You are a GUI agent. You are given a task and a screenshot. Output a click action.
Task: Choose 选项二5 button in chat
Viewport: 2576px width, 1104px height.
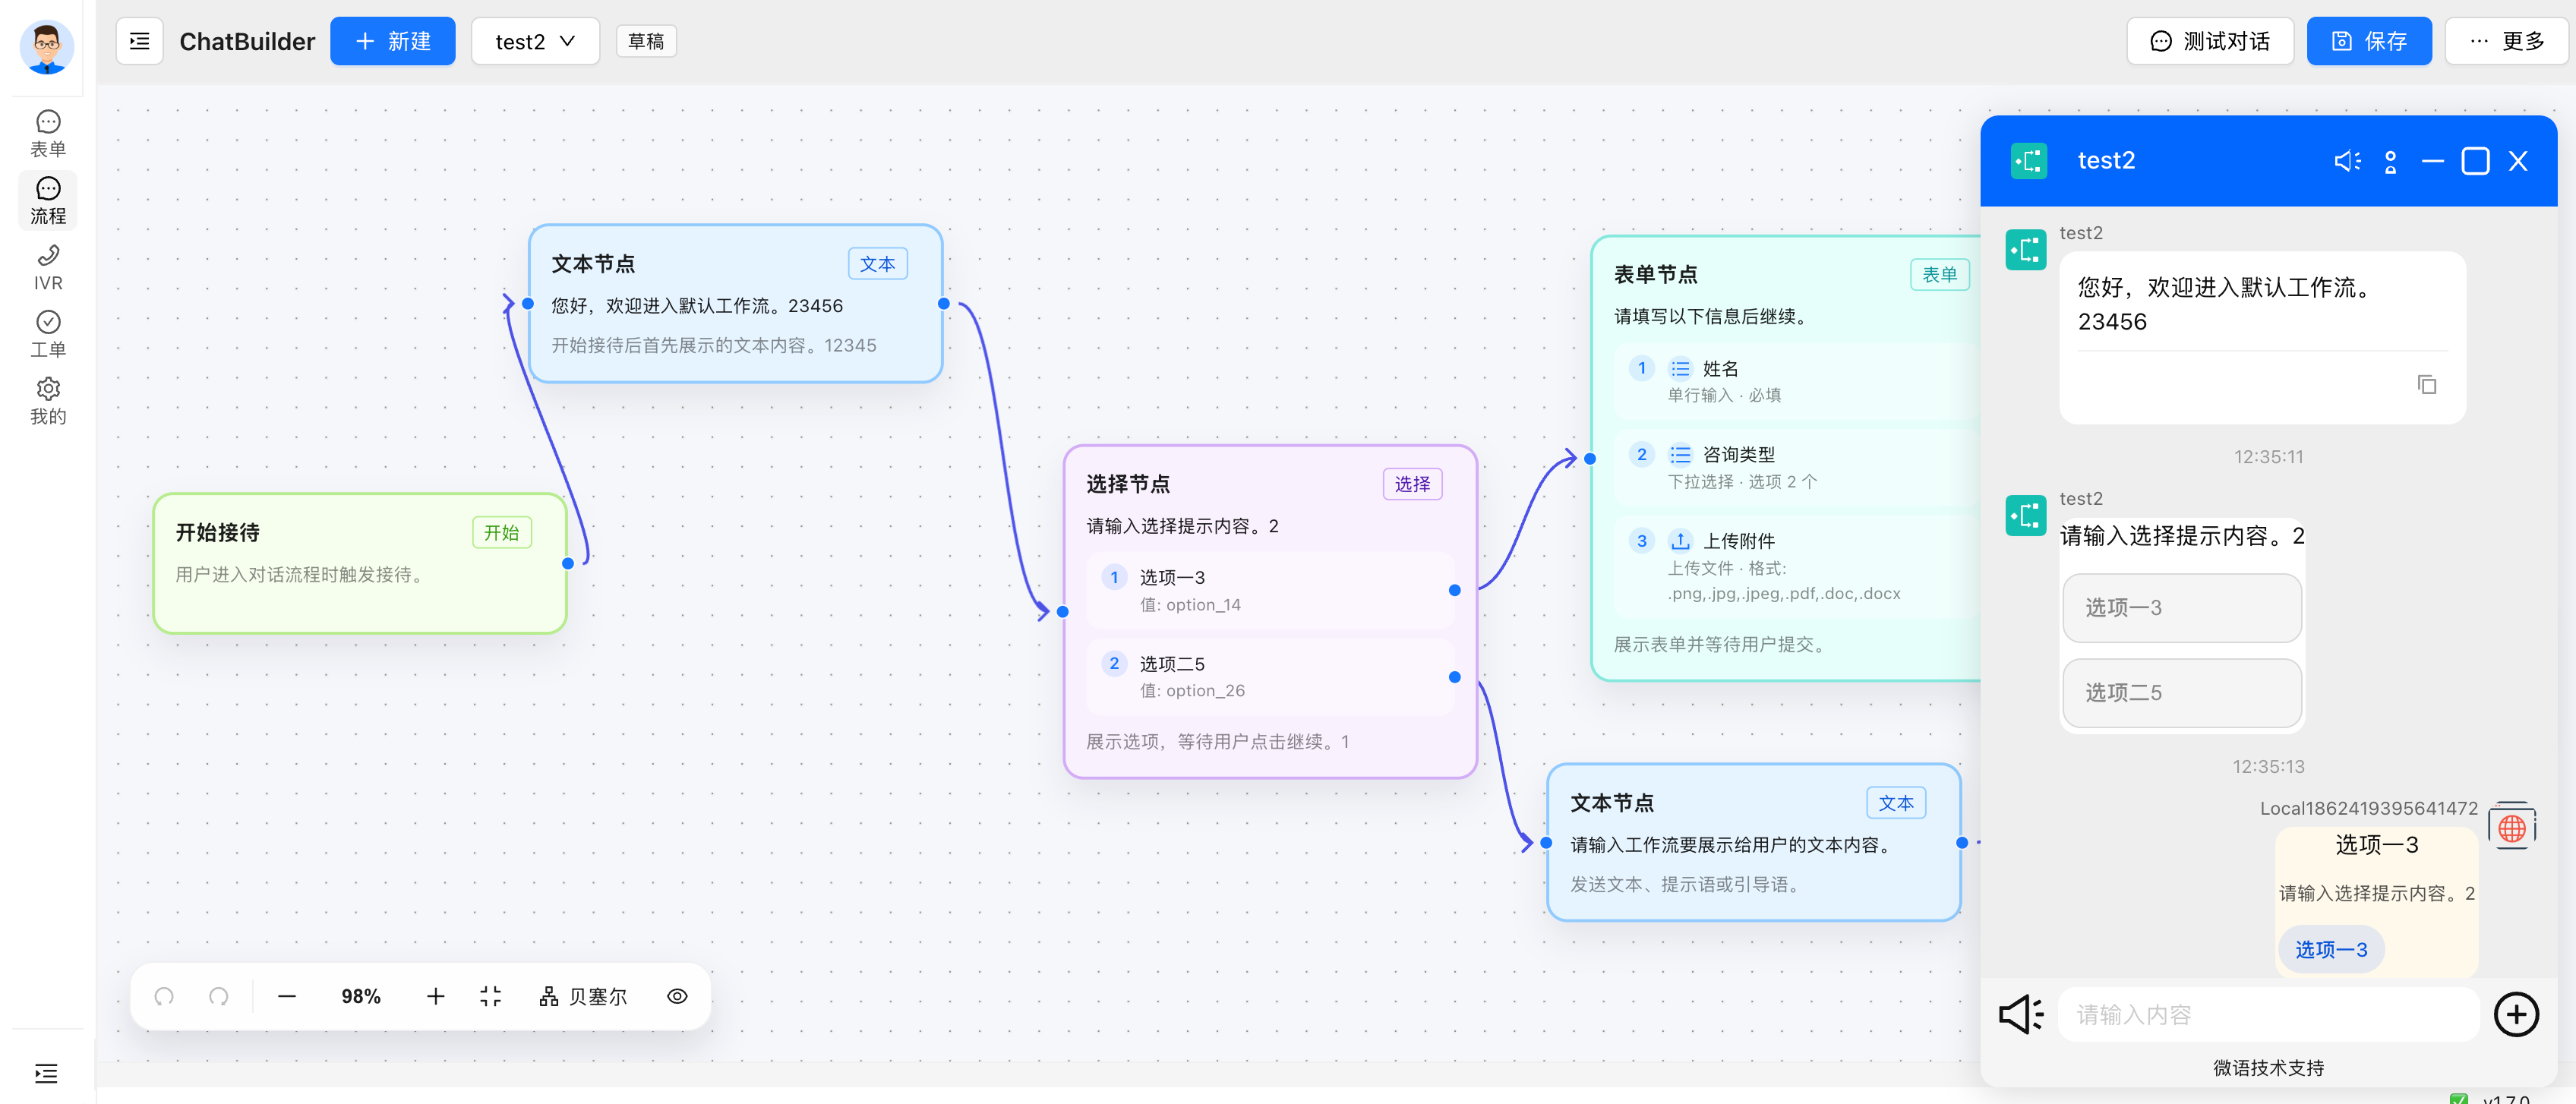click(x=2182, y=692)
